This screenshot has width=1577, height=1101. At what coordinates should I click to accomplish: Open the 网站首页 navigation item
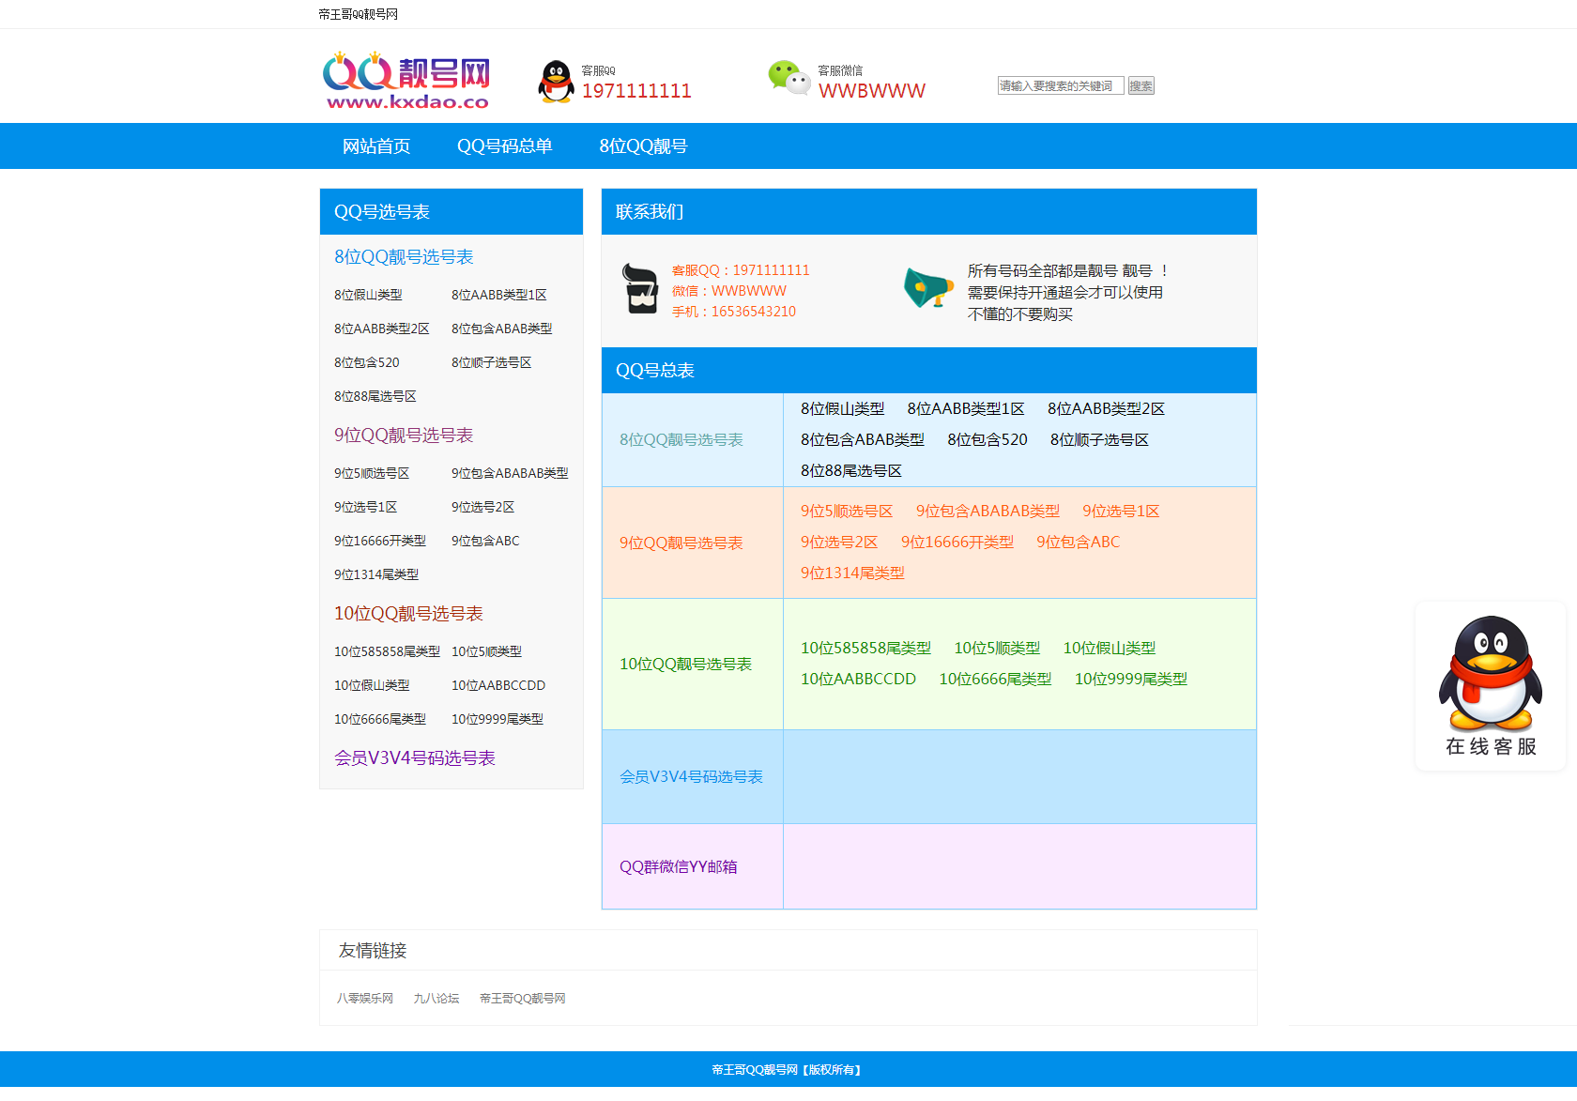click(375, 145)
